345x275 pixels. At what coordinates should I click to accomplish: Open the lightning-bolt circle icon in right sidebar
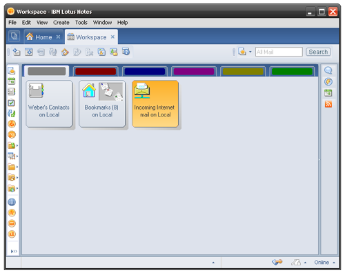click(328, 81)
